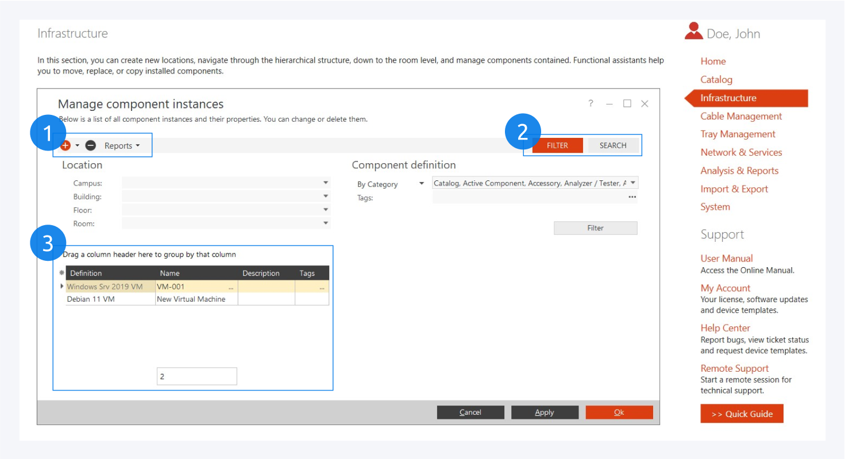The width and height of the screenshot is (845, 459).
Task: Expand the Campus location dropdown
Action: (x=326, y=183)
